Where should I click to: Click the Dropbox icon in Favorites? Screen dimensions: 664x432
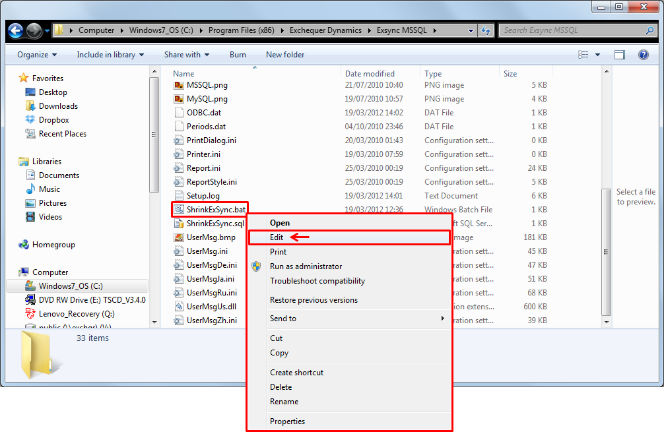(30, 120)
